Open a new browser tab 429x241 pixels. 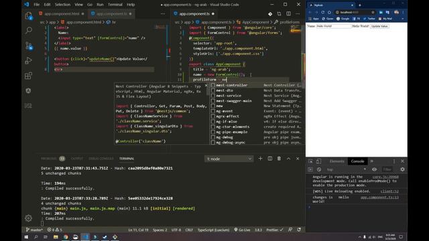point(360,5)
